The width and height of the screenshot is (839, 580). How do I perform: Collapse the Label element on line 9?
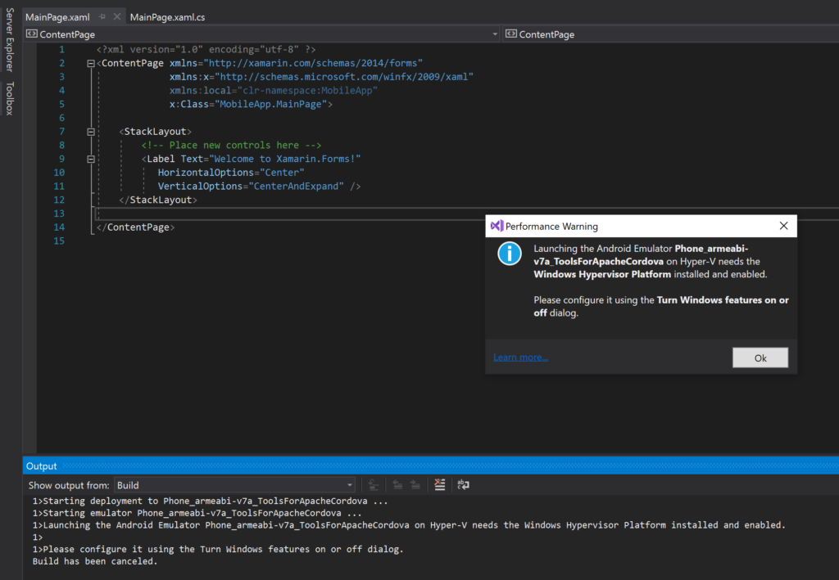[90, 158]
